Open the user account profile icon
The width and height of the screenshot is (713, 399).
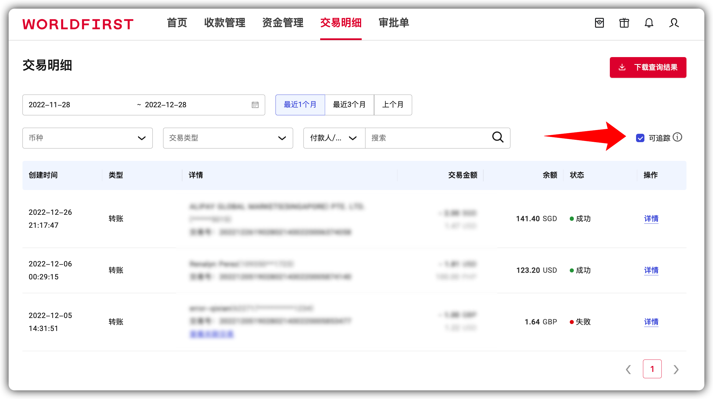(674, 23)
